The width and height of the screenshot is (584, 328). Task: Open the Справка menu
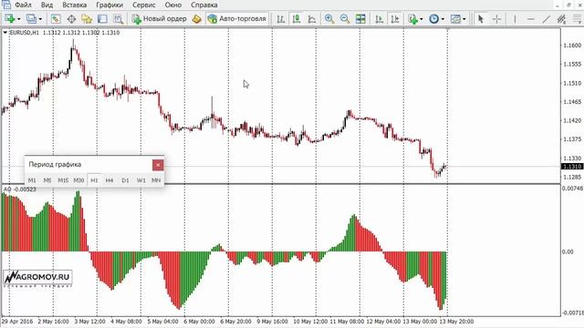coord(204,5)
